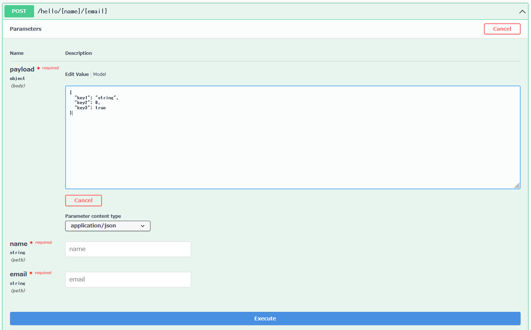531x330 pixels.
Task: Click the Parameters section heading
Action: pos(26,29)
